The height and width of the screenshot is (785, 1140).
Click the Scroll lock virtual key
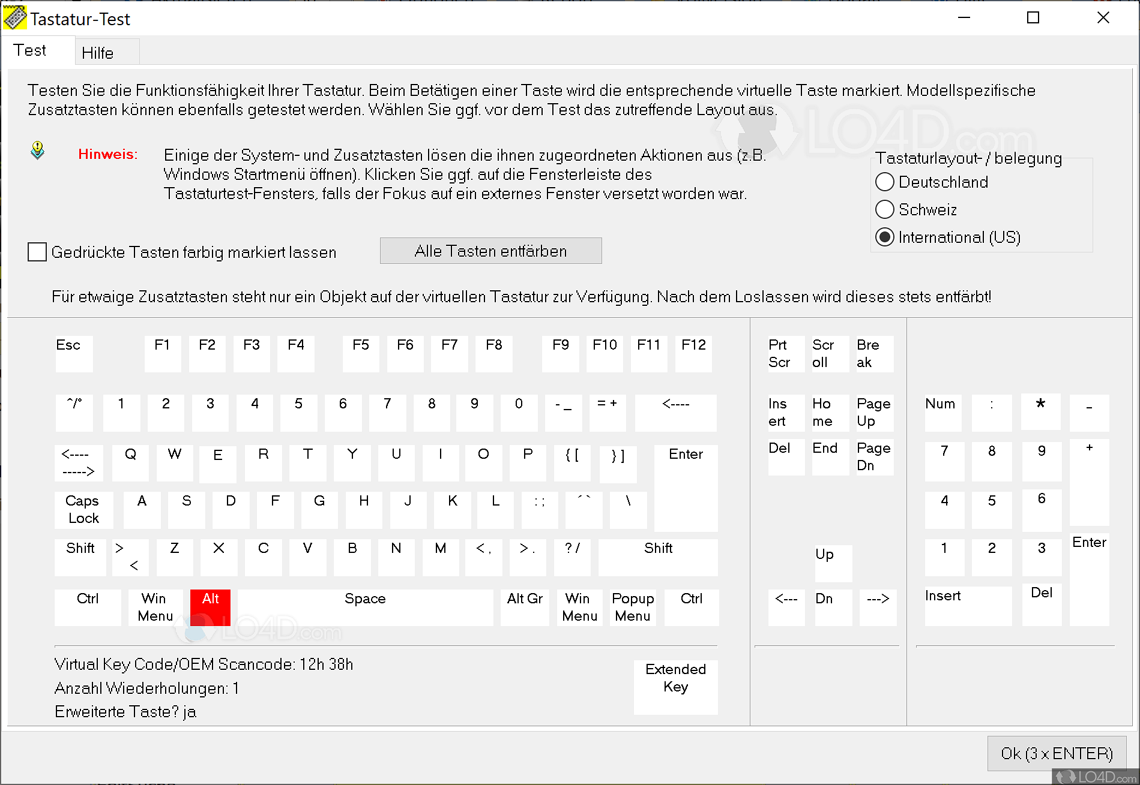830,354
